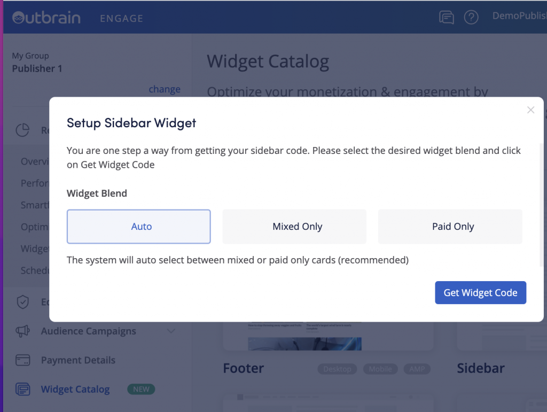This screenshot has width=547, height=412.
Task: Click the shield icon in the sidebar
Action: (22, 302)
